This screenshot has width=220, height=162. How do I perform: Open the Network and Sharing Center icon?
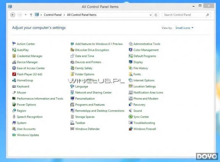click(72, 92)
